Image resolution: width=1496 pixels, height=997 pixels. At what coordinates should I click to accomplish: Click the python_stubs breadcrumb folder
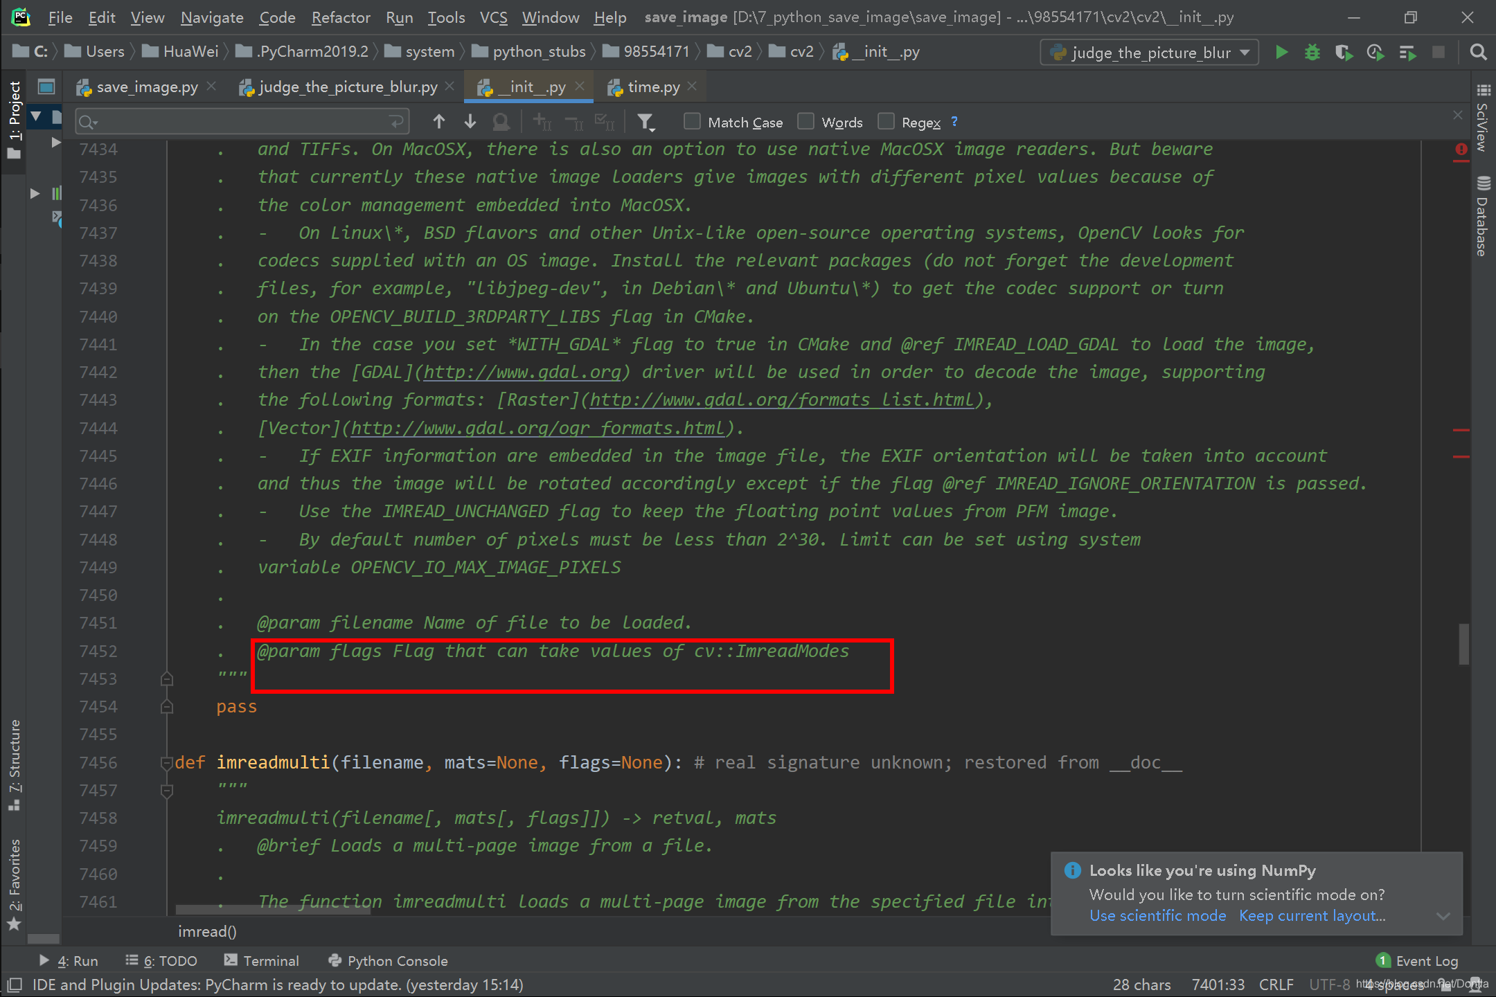tap(529, 52)
